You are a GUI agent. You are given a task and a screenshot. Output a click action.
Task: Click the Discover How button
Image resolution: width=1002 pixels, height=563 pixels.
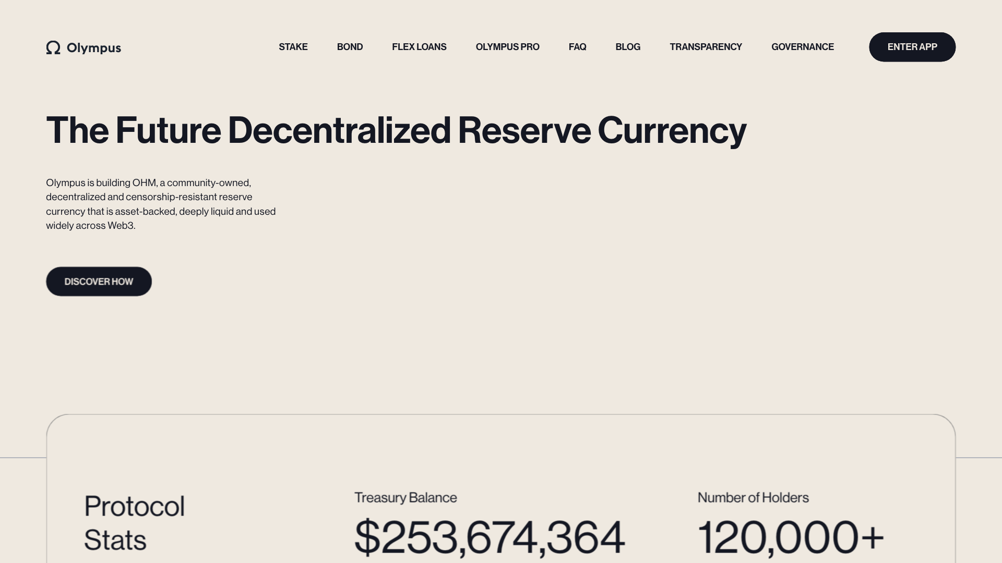[x=99, y=281]
